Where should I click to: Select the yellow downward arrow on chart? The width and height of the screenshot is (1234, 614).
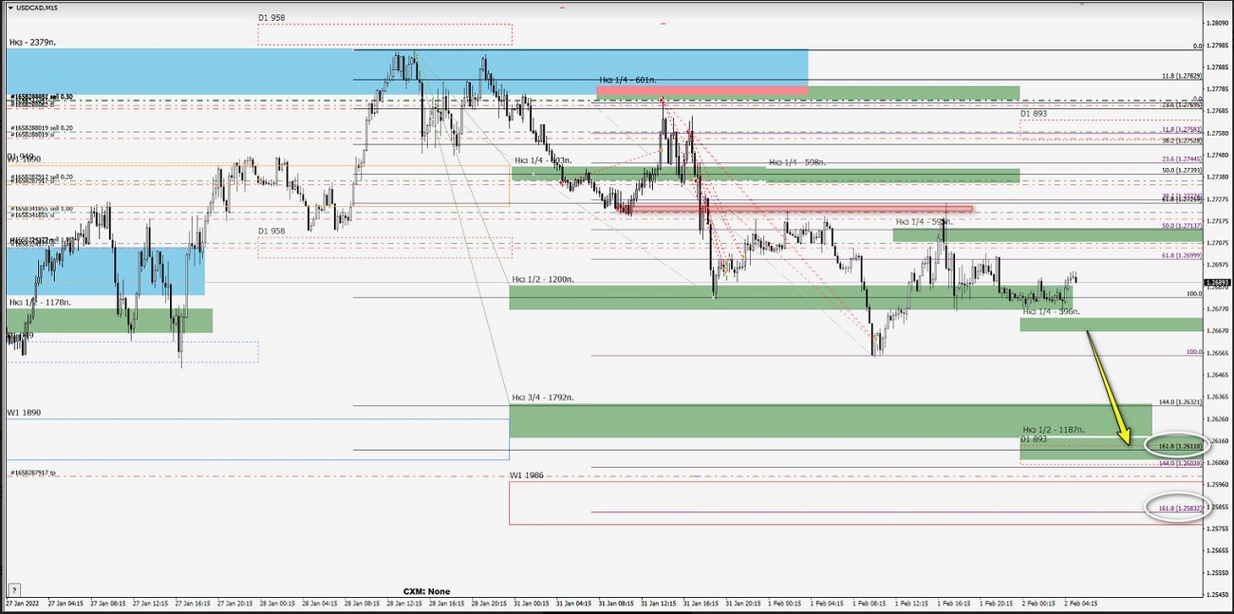(x=1108, y=386)
